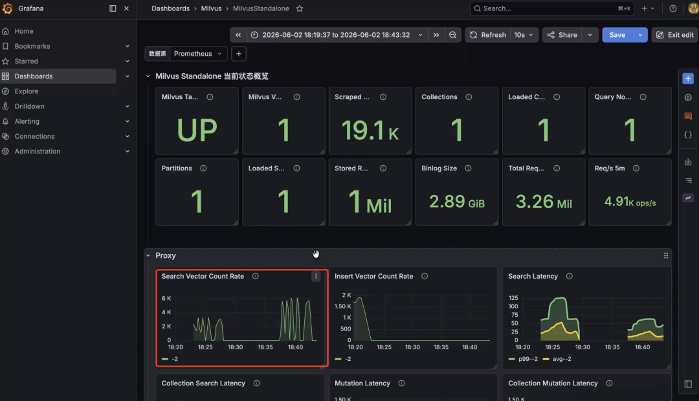The height and width of the screenshot is (401, 699).
Task: Open the plus new-item menu in top bar
Action: coord(648,8)
